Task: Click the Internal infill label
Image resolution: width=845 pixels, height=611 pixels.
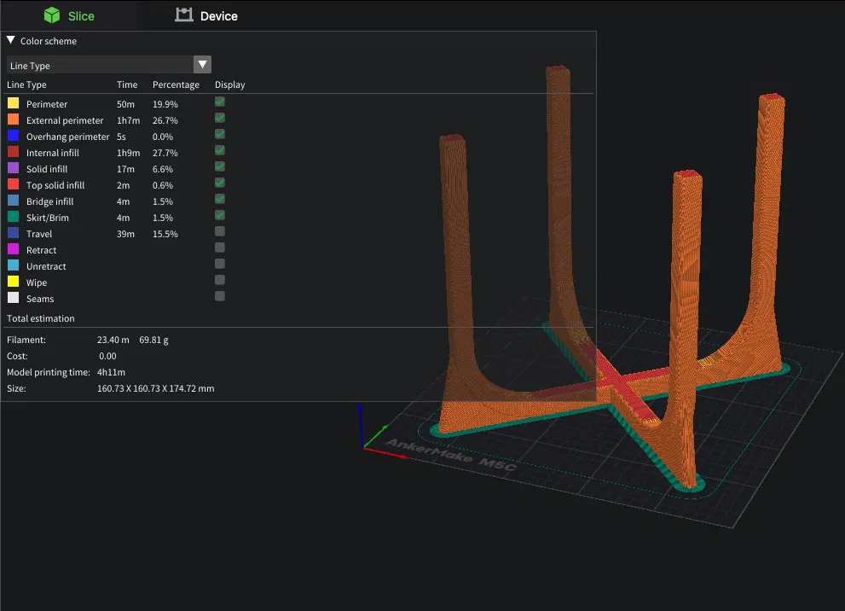Action: pyautogui.click(x=53, y=153)
